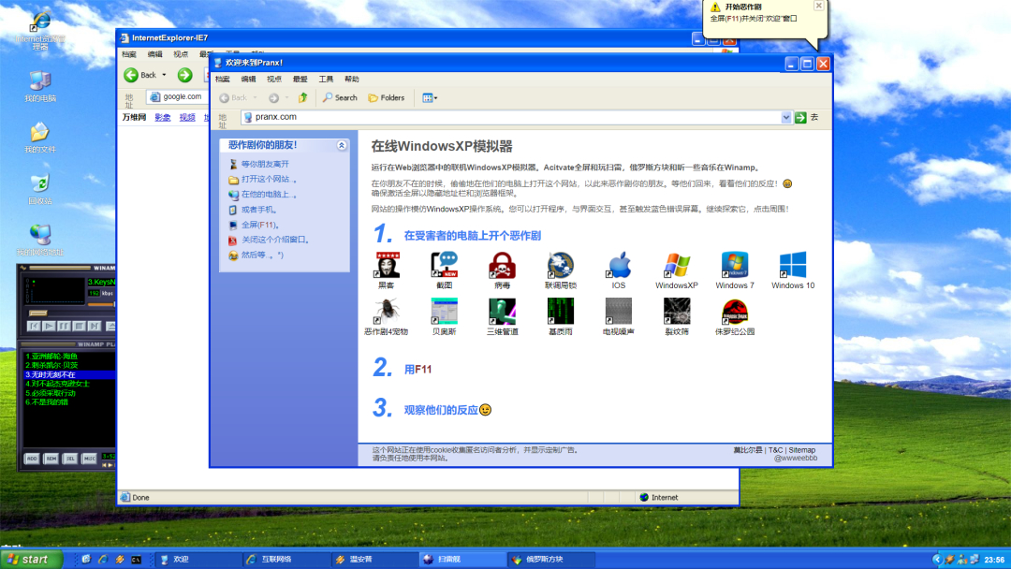Open the 帮助 help menu in Pranx window
Screen dimensions: 1011x569
pyautogui.click(x=351, y=80)
